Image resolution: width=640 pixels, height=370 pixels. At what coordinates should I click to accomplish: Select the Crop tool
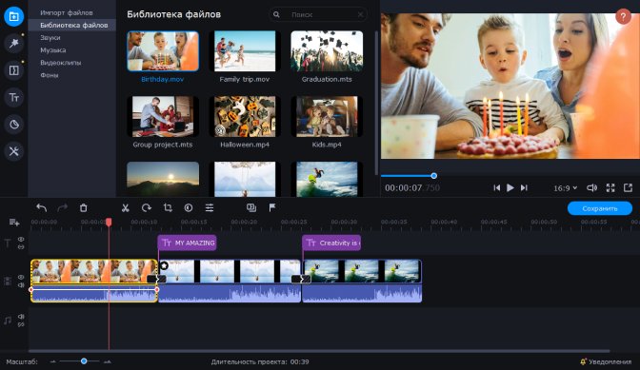point(168,207)
